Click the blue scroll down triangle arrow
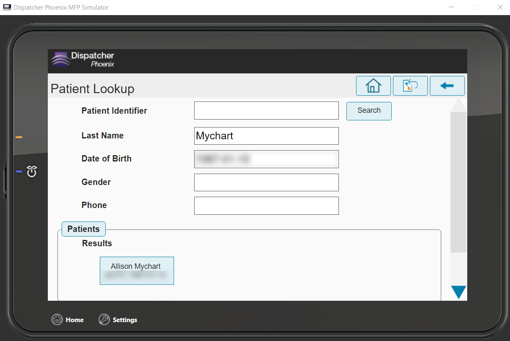The width and height of the screenshot is (510, 341). click(458, 292)
